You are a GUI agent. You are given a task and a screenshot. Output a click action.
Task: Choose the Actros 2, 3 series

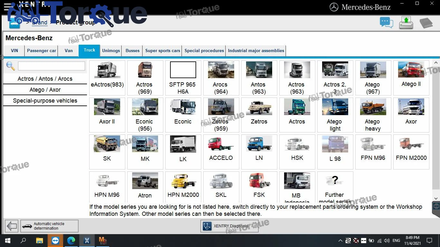coord(335,78)
